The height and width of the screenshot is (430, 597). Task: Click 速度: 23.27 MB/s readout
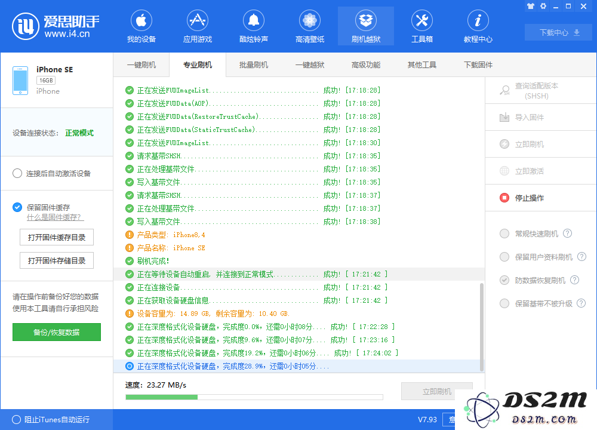(x=156, y=385)
